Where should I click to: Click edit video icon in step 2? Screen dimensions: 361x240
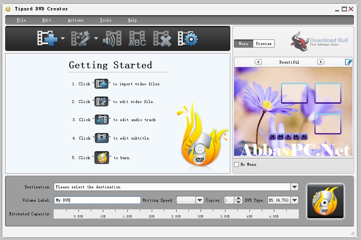[101, 102]
